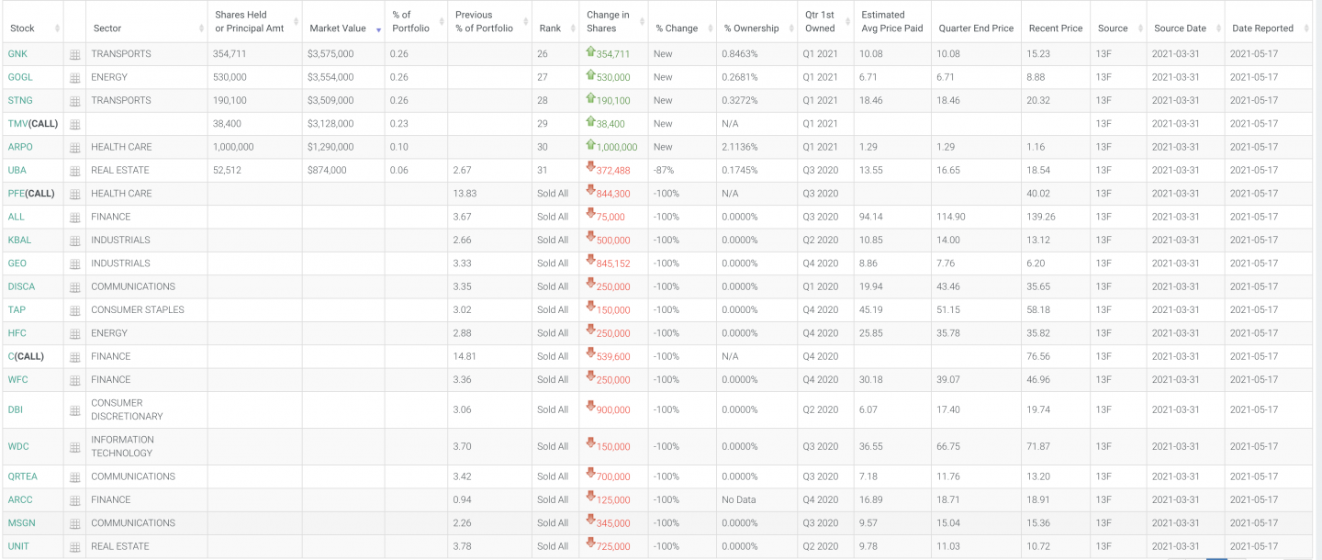Open the grid icon in the GEO row
The height and width of the screenshot is (560, 1322).
click(75, 264)
